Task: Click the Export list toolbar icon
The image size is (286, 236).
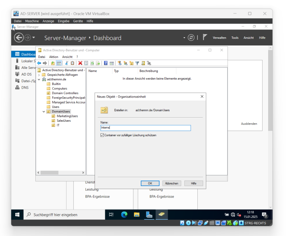Action: pyautogui.click(x=98, y=63)
